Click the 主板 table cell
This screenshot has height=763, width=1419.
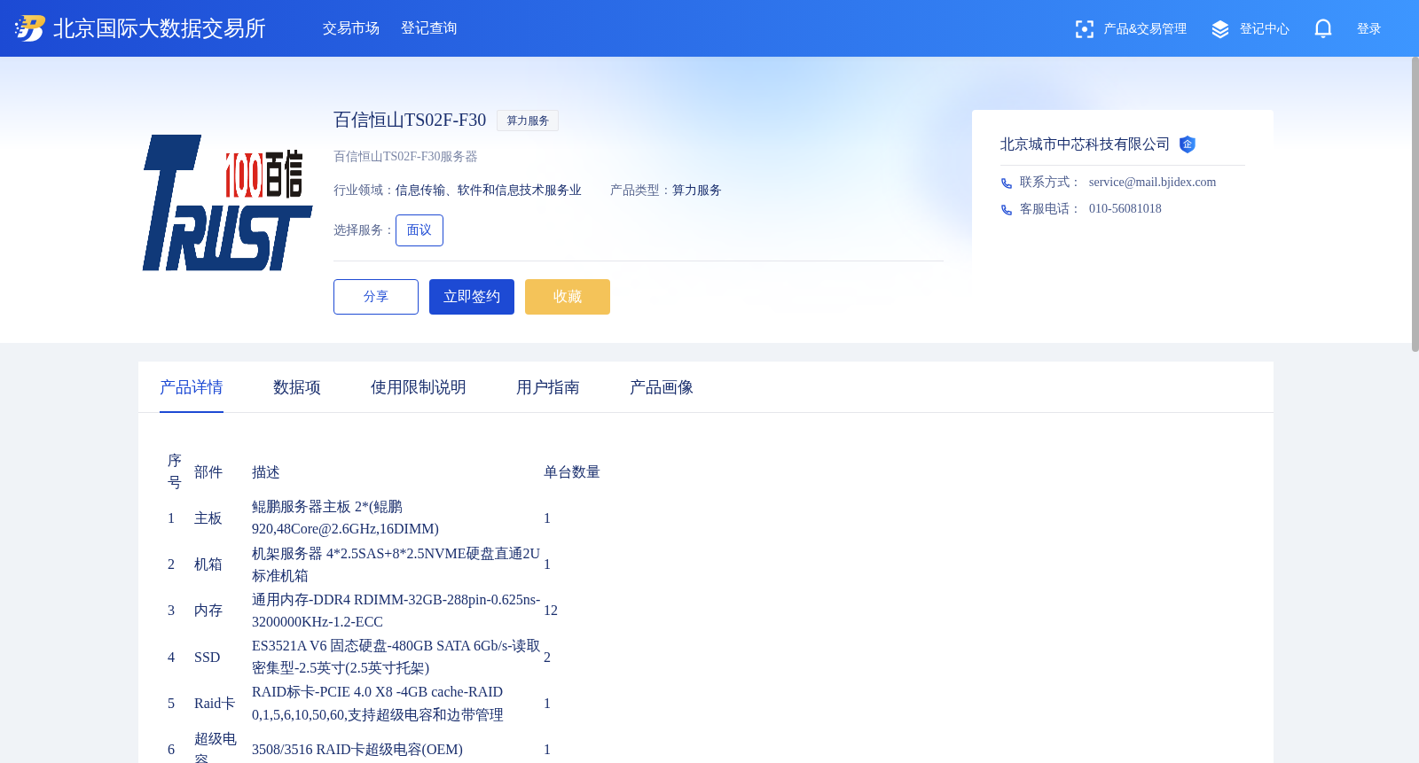(x=208, y=518)
